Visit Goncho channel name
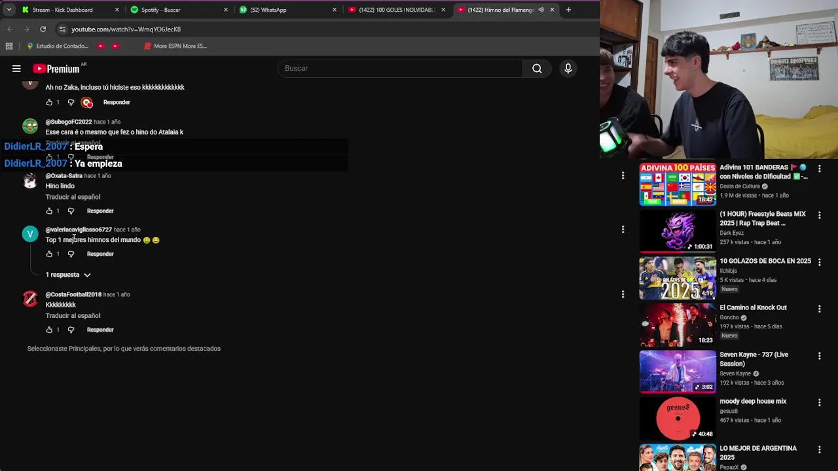This screenshot has height=471, width=838. coord(729,318)
